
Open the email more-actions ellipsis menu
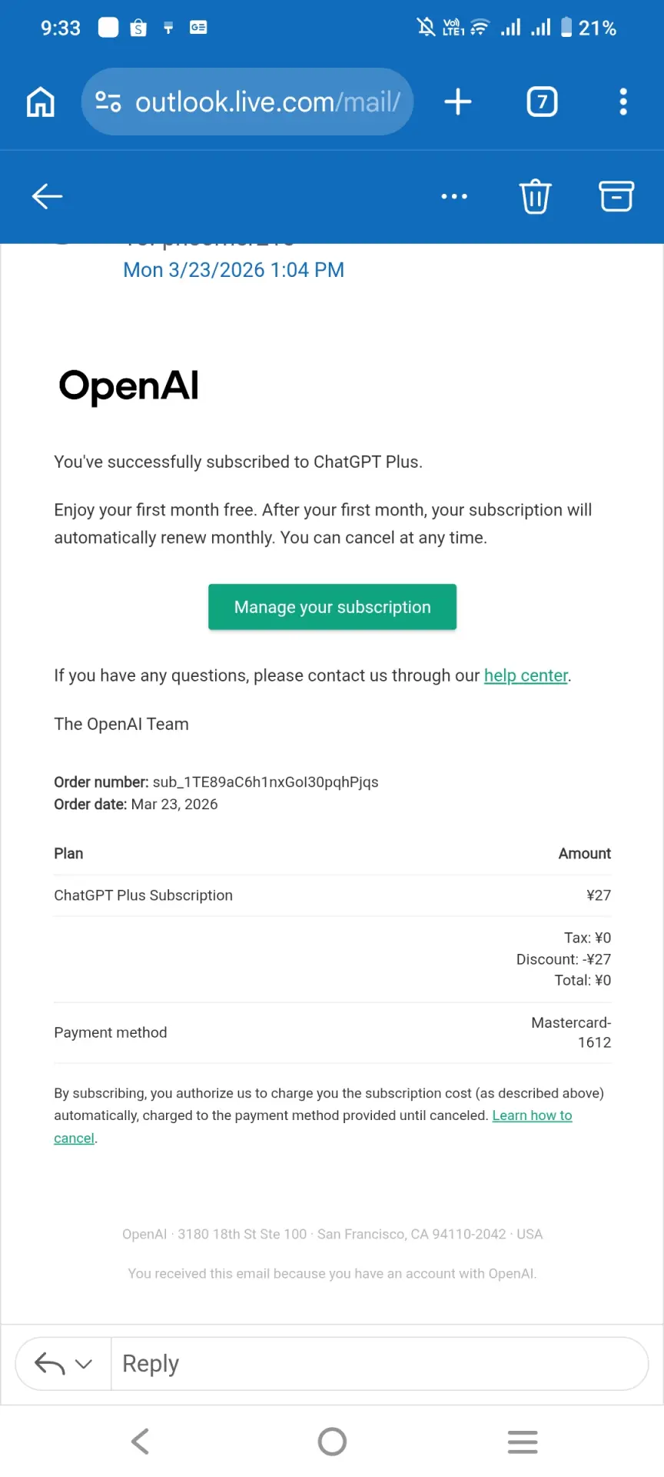click(454, 196)
